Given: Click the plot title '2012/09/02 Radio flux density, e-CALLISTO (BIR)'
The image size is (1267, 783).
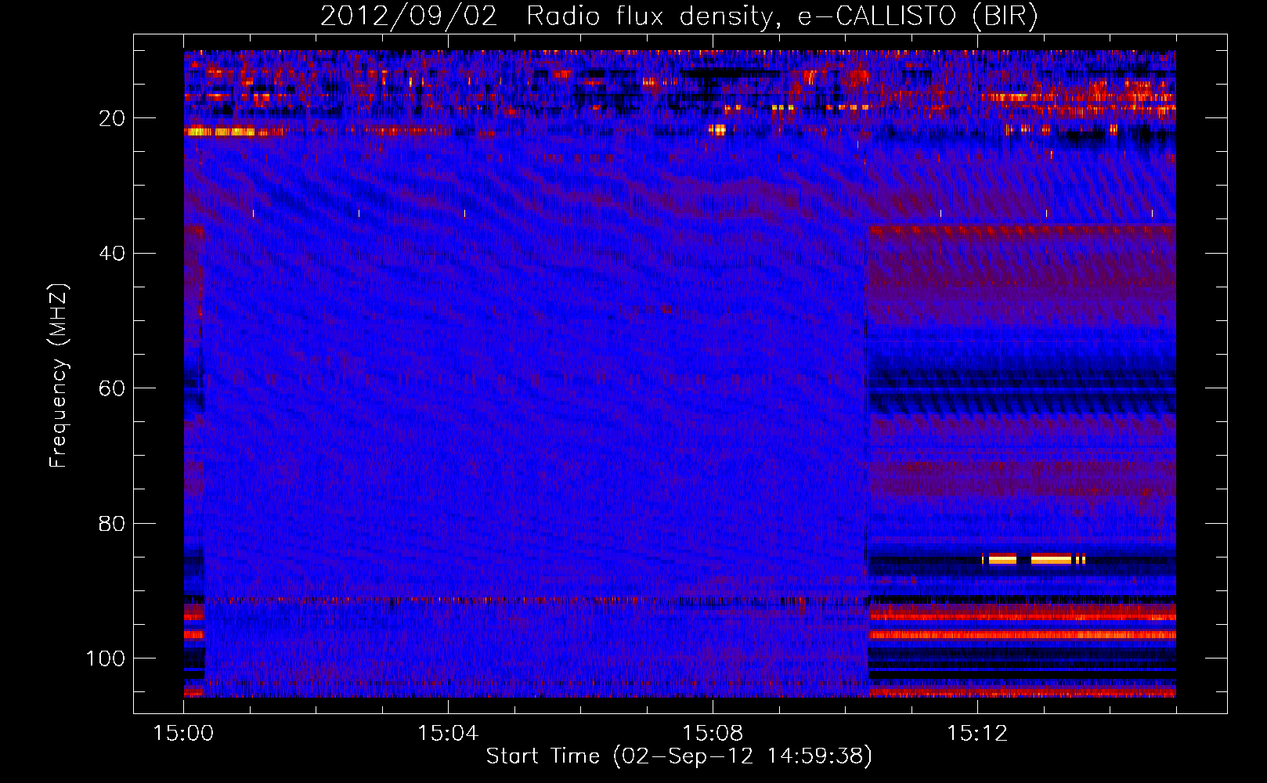Looking at the screenshot, I should pyautogui.click(x=679, y=16).
